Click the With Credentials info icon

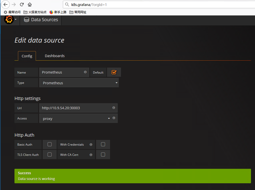(x=91, y=144)
